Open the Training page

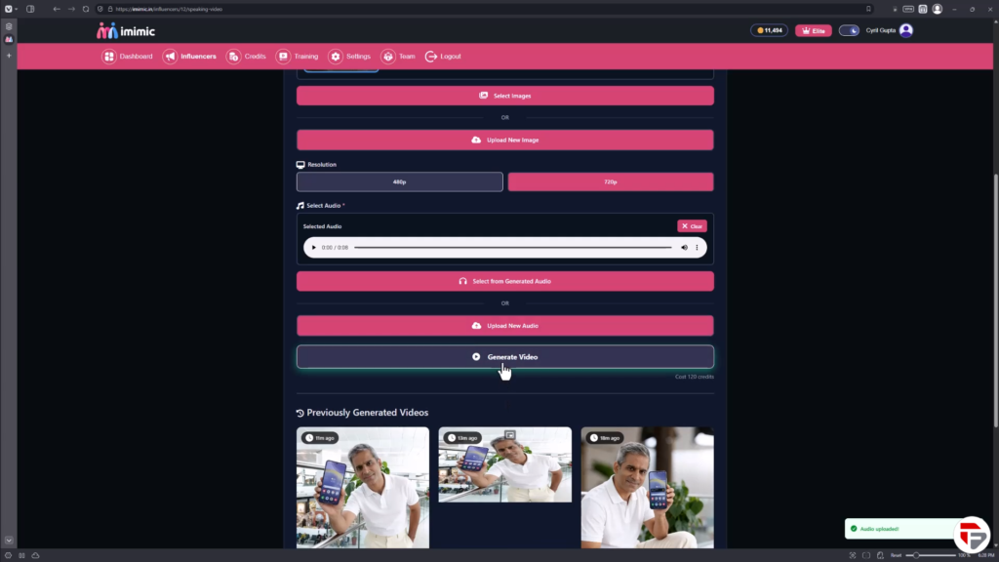pos(298,57)
